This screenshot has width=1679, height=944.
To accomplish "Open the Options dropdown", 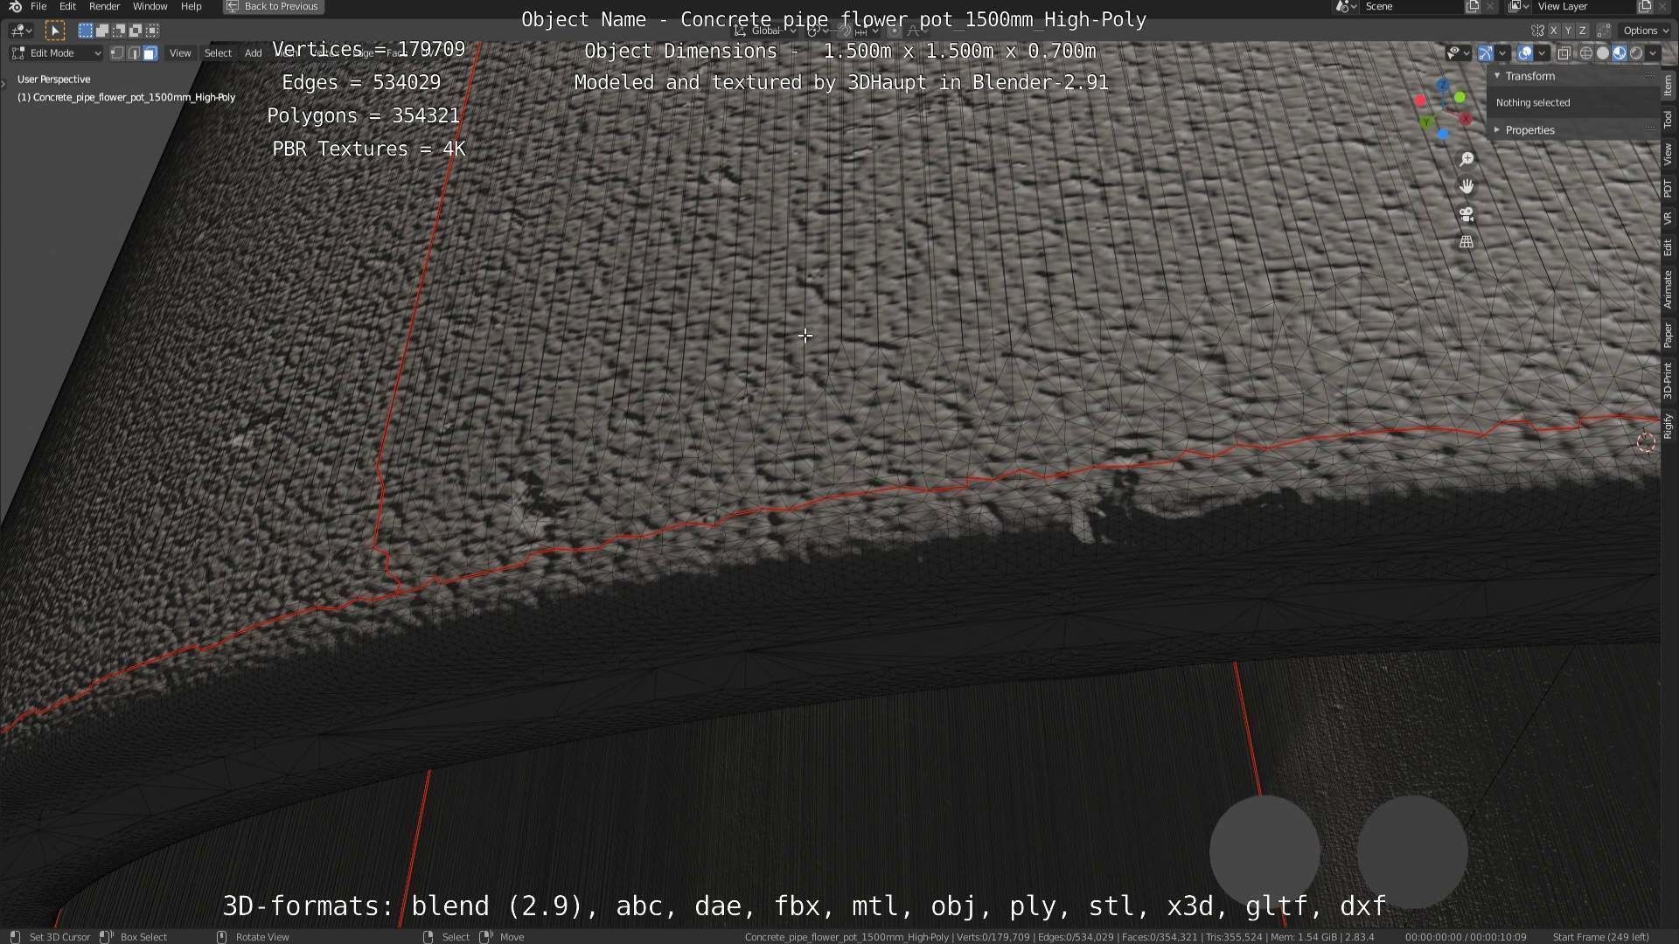I will tap(1647, 31).
